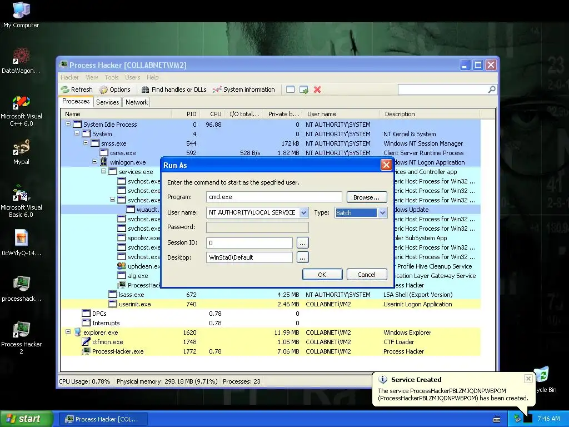The image size is (569, 427).
Task: Open the View menu
Action: pos(92,77)
